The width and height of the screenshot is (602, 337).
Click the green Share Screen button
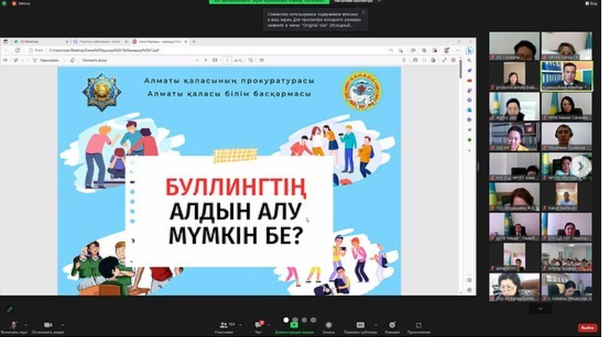pyautogui.click(x=294, y=325)
